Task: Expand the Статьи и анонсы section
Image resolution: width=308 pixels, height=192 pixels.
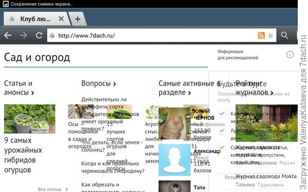Action: pos(19,88)
